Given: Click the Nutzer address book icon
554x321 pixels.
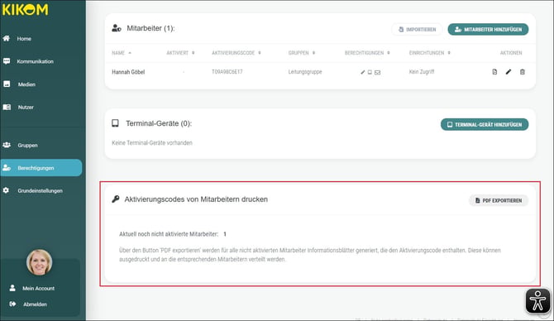Looking at the screenshot, I should click(7, 107).
